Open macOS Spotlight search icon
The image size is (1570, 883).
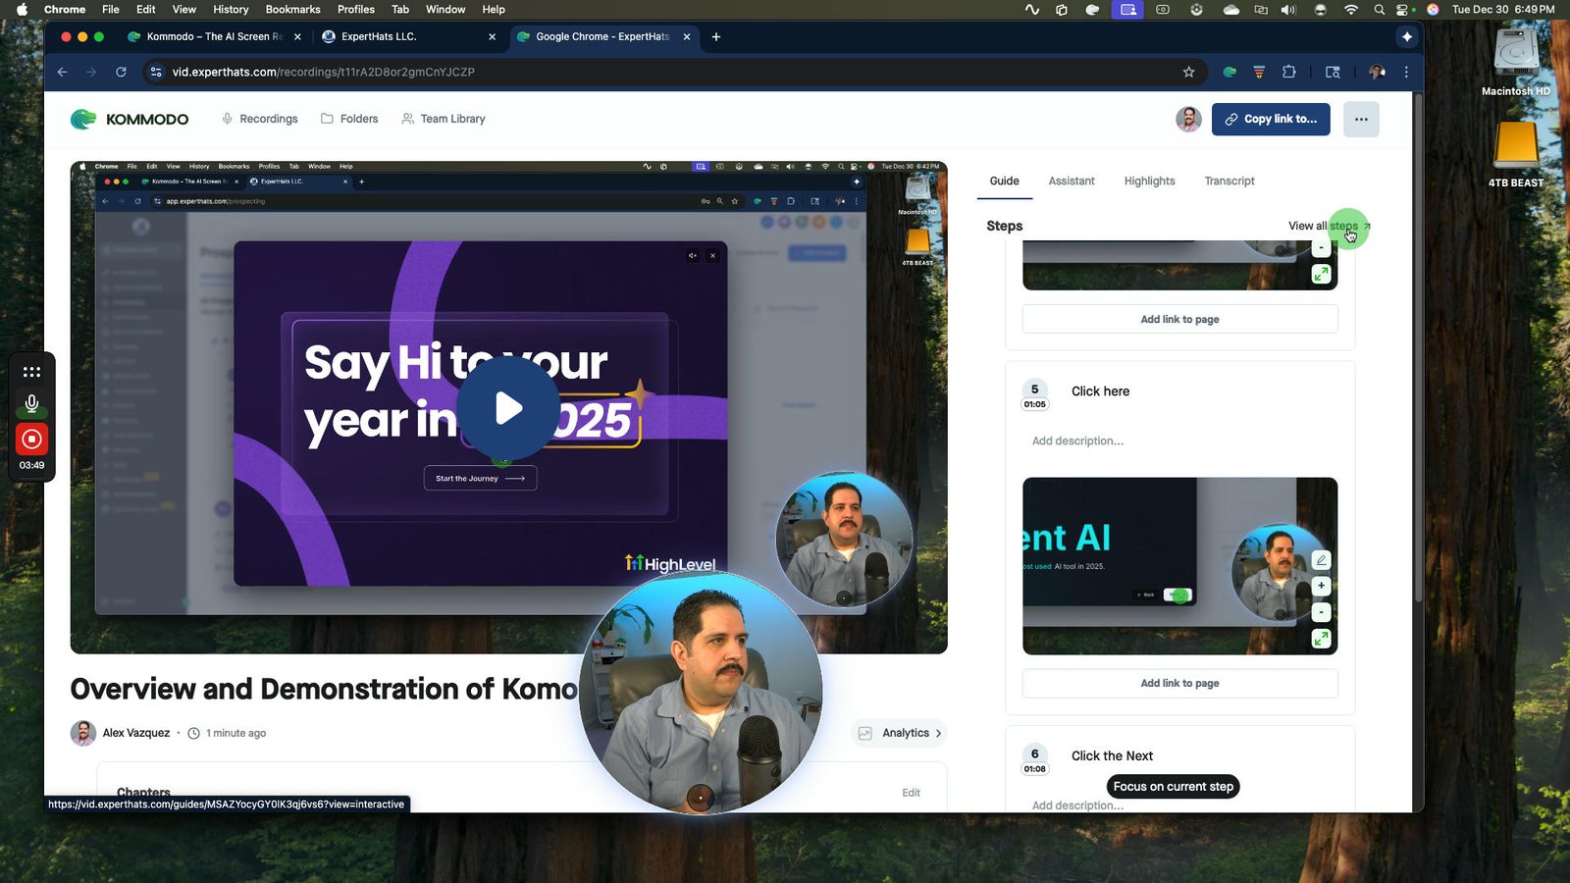tap(1379, 9)
